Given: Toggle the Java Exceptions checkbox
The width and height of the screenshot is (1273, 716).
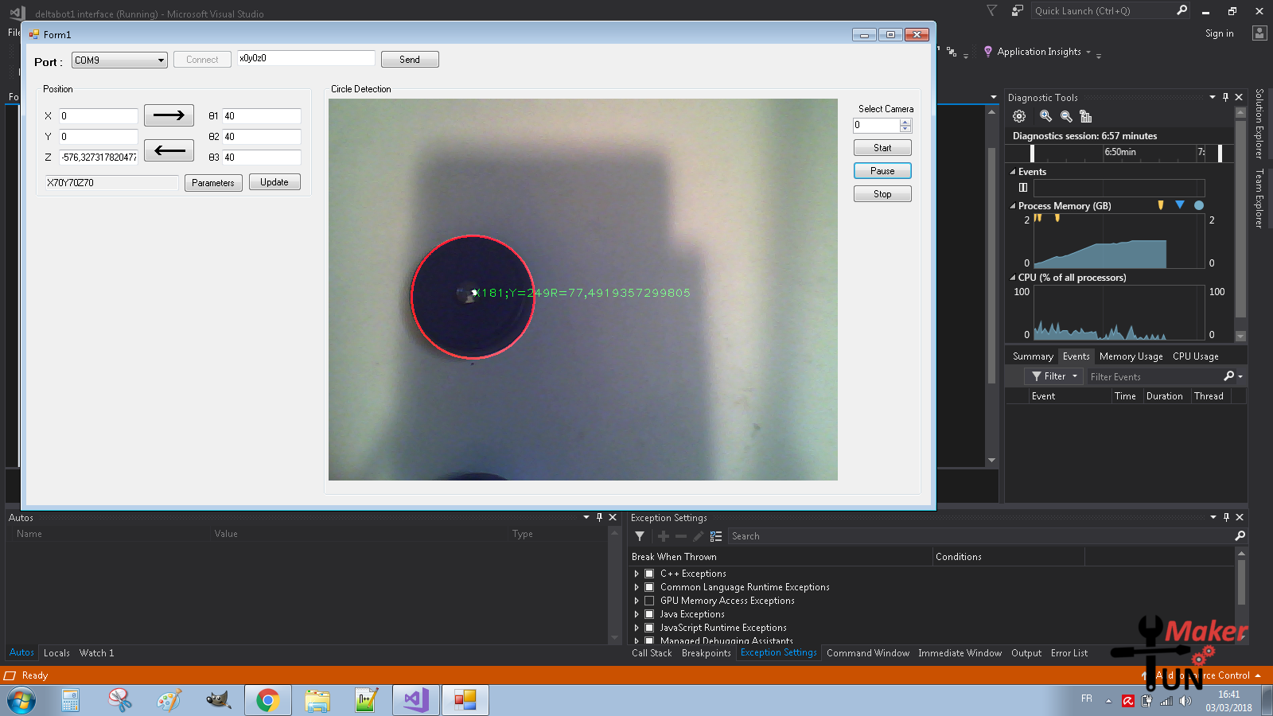Looking at the screenshot, I should click(649, 614).
